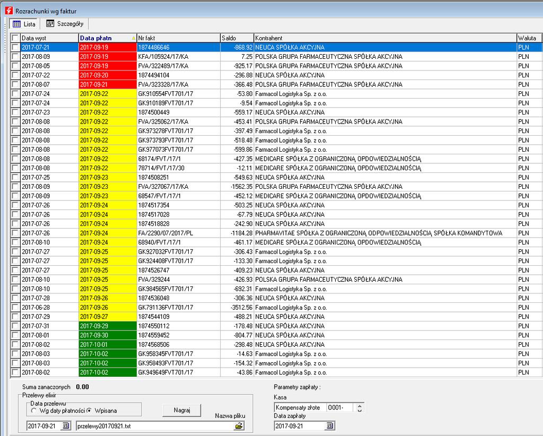Check the row for invoice 1874550112
The image size is (543, 436).
[x=15, y=326]
